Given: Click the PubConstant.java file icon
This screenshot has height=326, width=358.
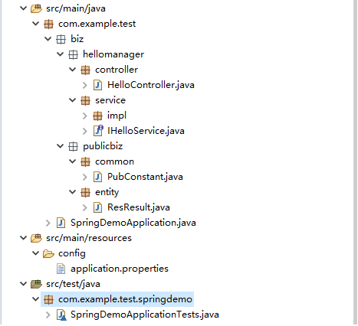Looking at the screenshot, I should [97, 177].
